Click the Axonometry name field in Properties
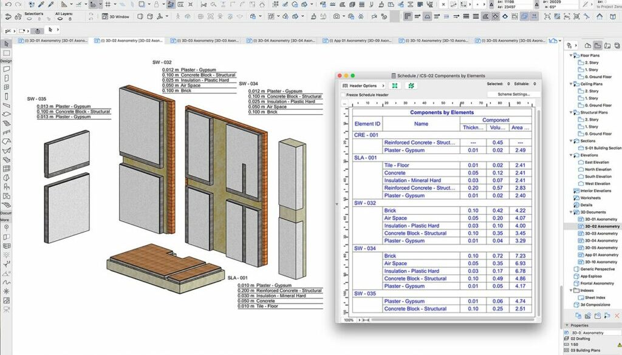The width and height of the screenshot is (622, 355). [x=601, y=333]
